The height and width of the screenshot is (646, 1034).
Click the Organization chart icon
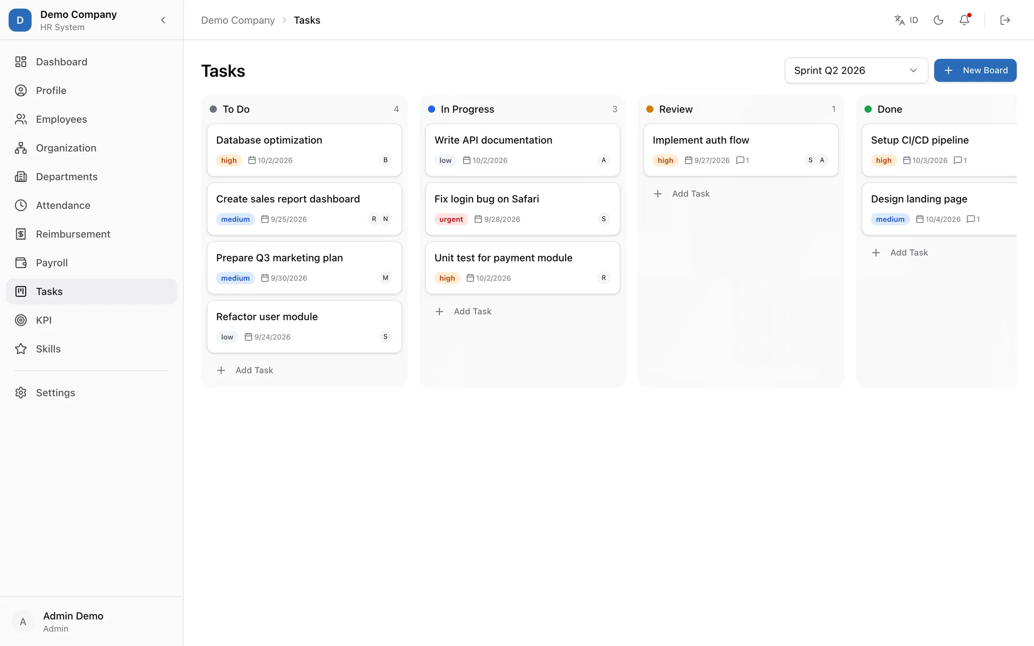pyautogui.click(x=21, y=148)
